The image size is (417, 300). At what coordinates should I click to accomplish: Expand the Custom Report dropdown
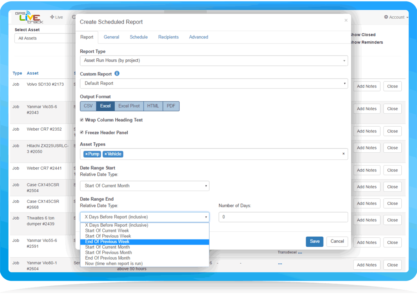pyautogui.click(x=214, y=84)
